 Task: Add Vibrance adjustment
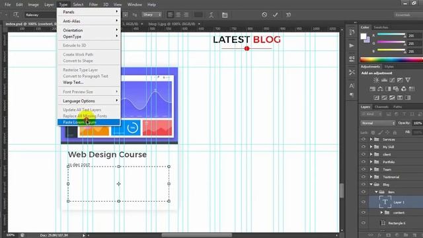pos(408,80)
